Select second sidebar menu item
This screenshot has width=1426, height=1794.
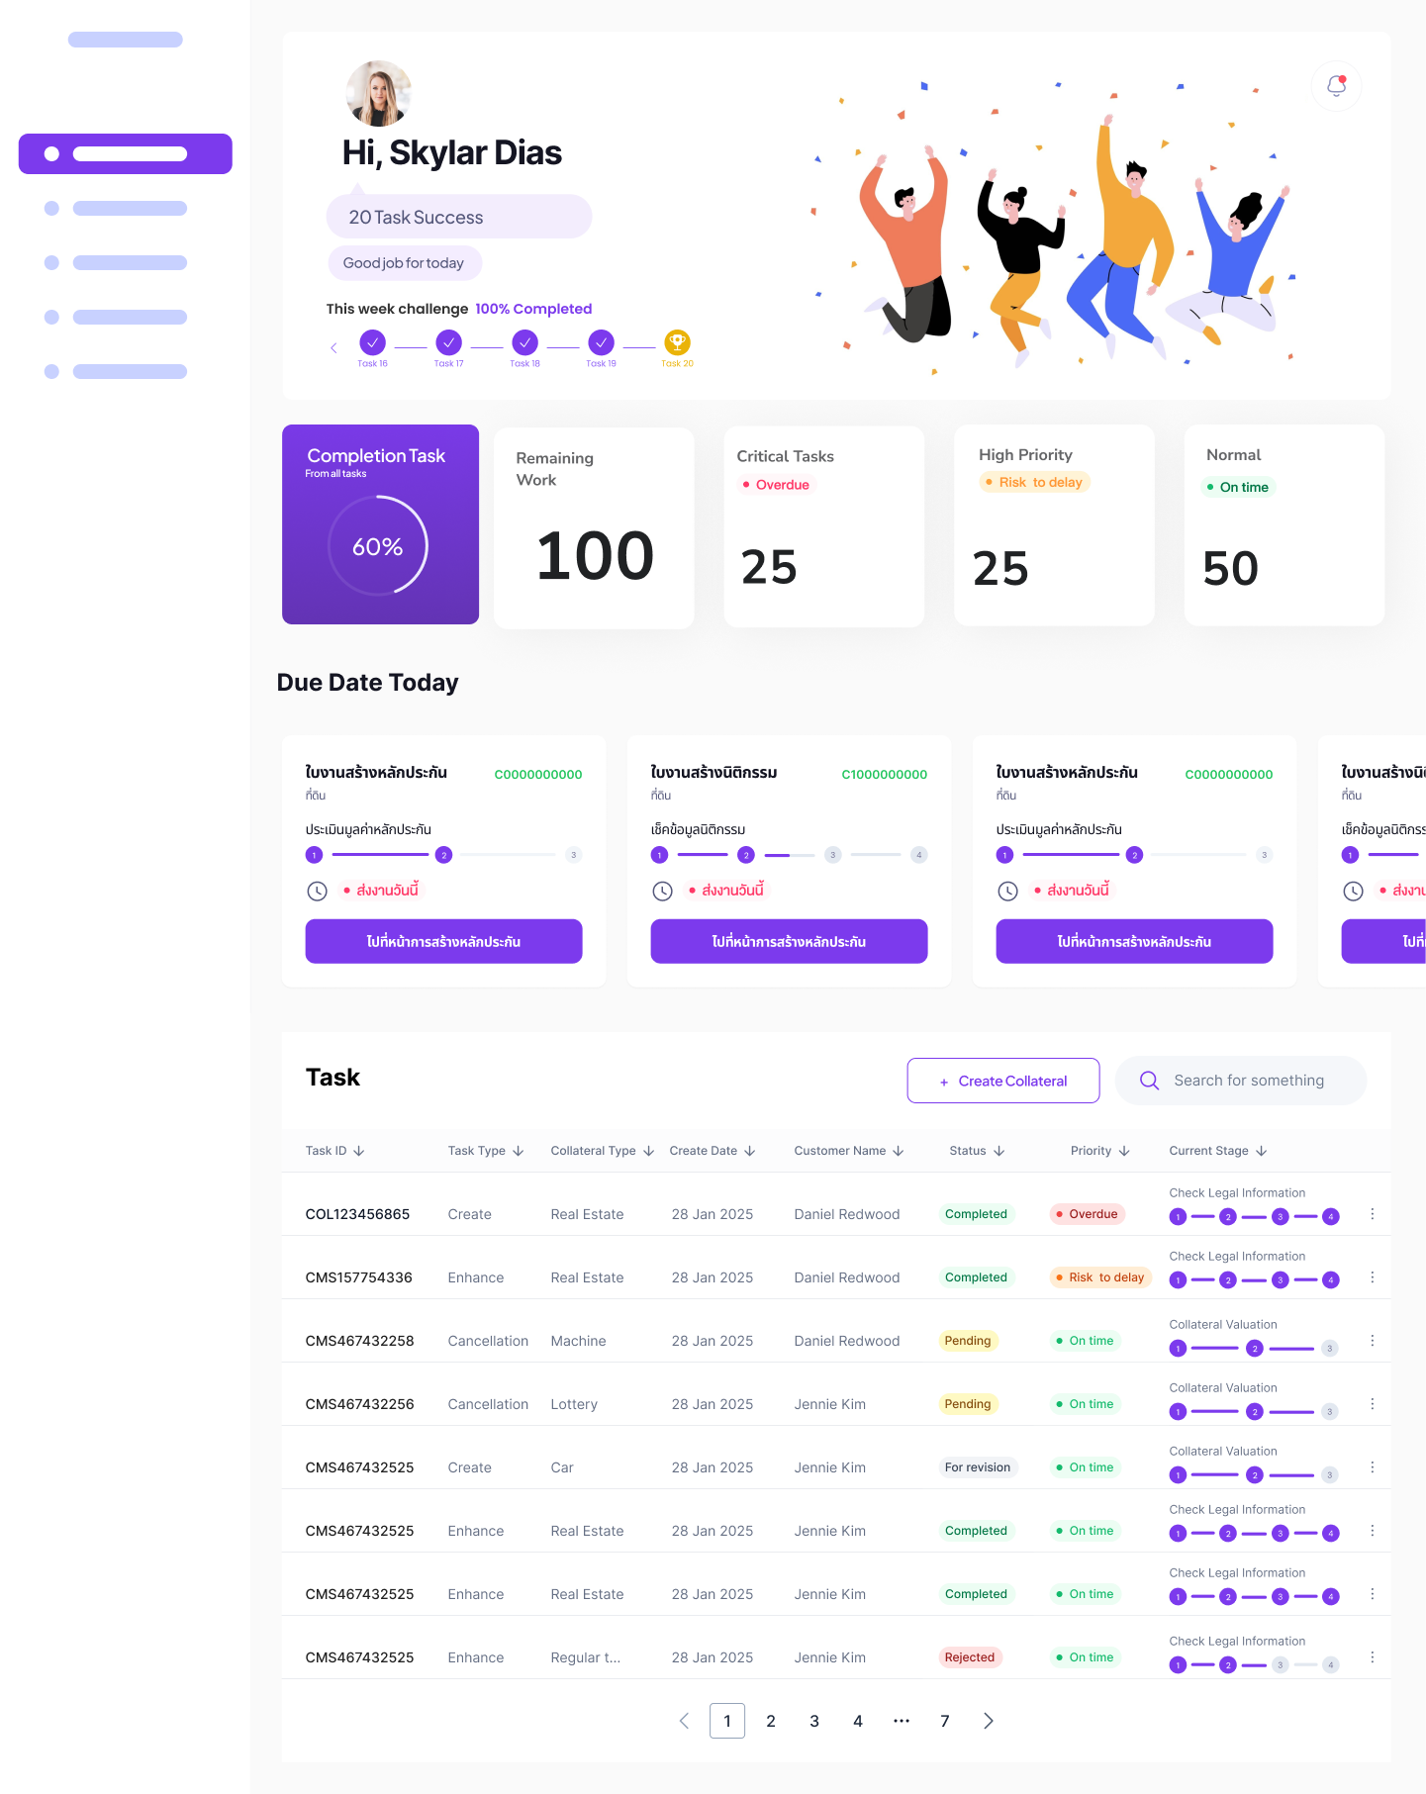coord(116,208)
